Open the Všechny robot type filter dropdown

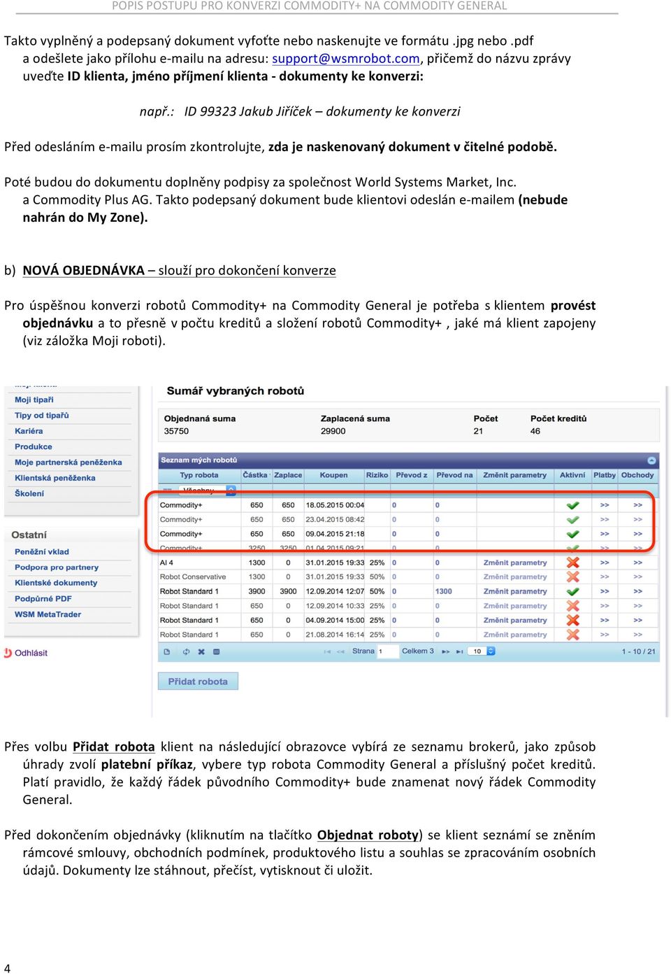pos(207,490)
